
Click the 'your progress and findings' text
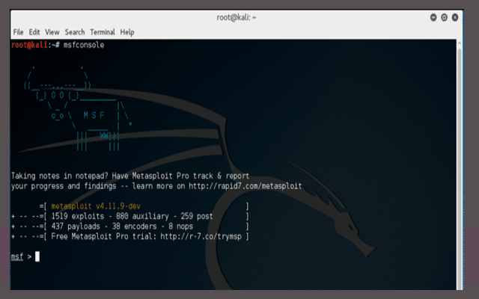click(64, 186)
